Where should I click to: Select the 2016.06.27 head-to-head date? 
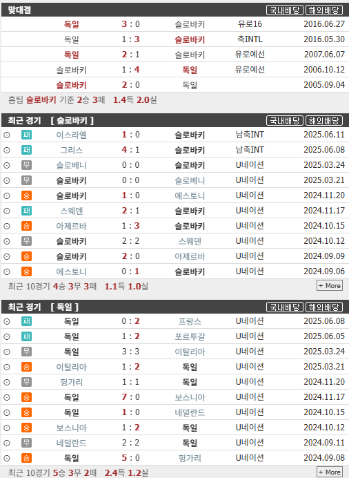[x=324, y=24]
